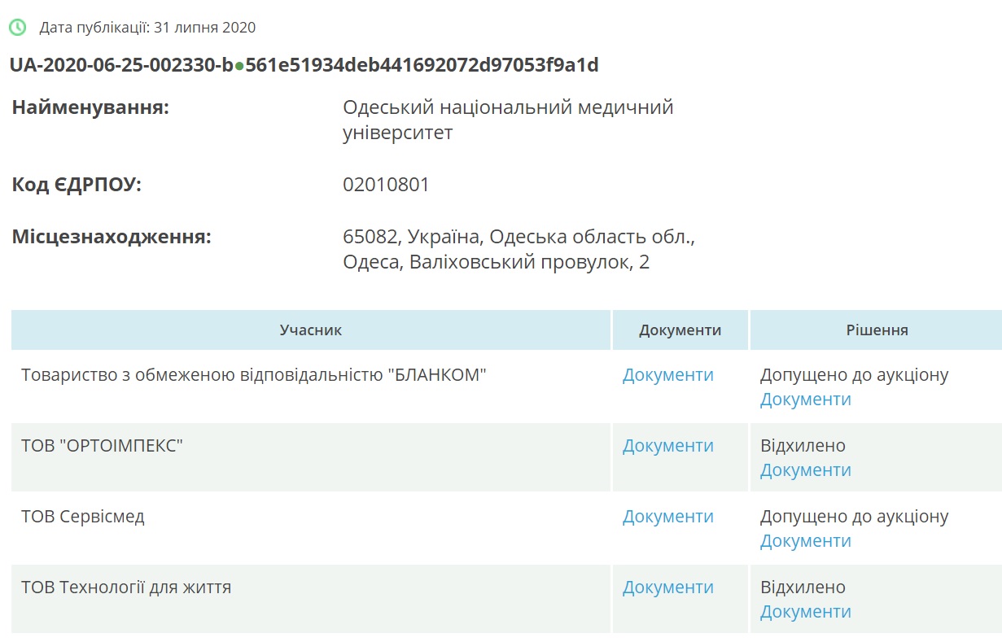The height and width of the screenshot is (642, 1002).
Task: Open Технології для життя participant's Документи link
Action: click(x=667, y=587)
